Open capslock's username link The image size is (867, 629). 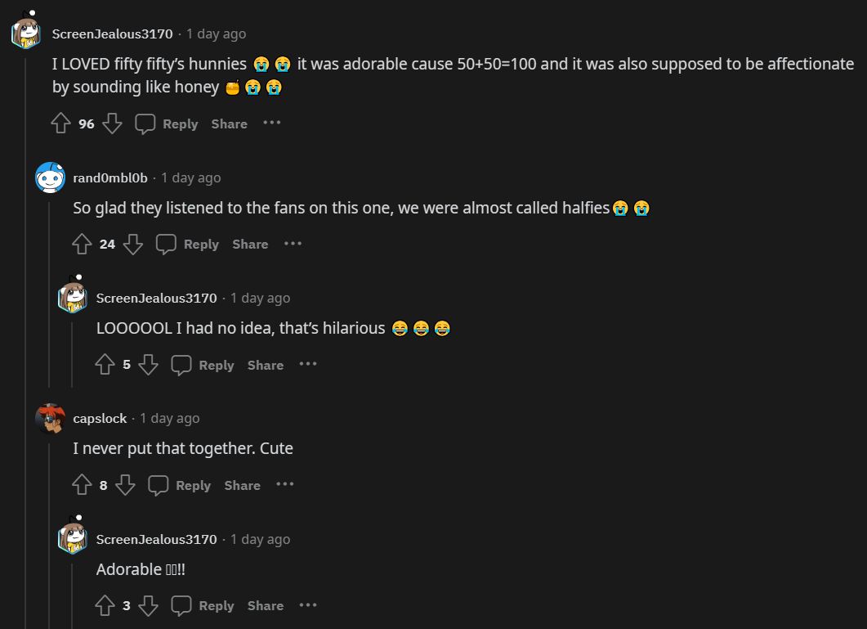(100, 418)
